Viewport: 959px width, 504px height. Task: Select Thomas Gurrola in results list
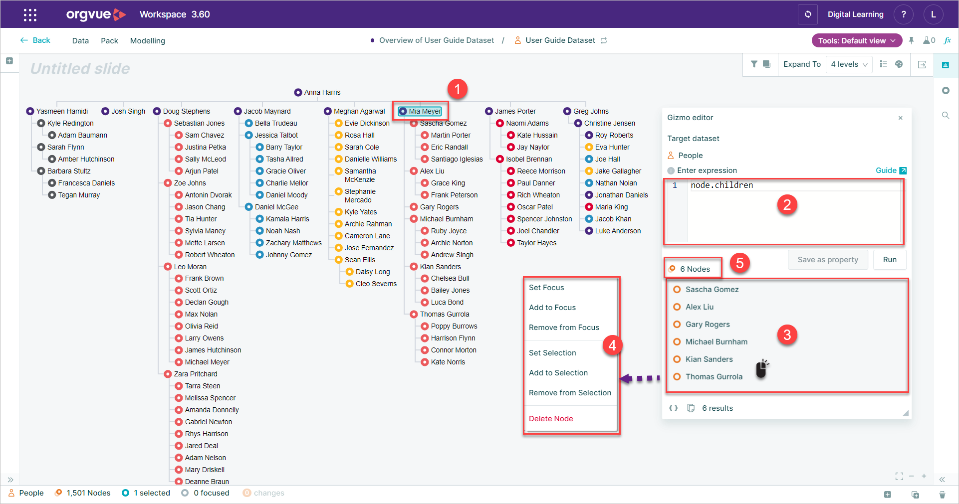[714, 377]
